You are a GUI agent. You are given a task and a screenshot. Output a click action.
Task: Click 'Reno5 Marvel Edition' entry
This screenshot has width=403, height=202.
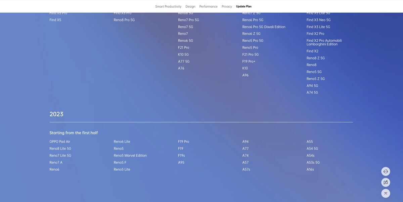point(130,156)
